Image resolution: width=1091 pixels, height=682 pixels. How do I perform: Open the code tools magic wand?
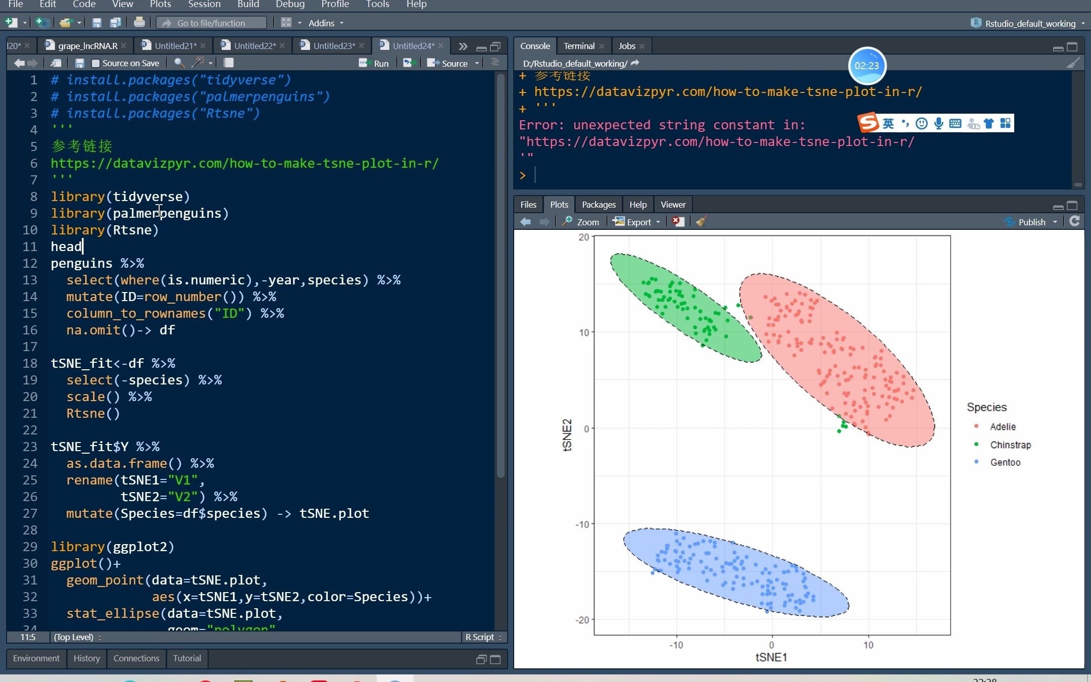199,62
